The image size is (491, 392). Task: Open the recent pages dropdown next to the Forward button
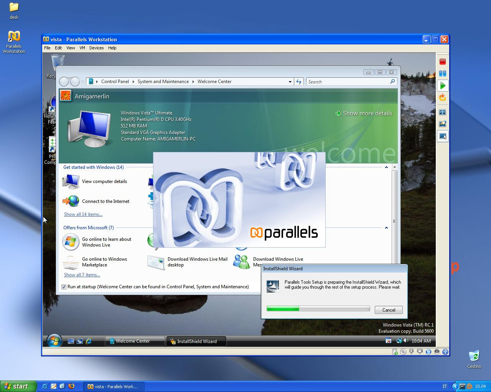click(x=82, y=82)
